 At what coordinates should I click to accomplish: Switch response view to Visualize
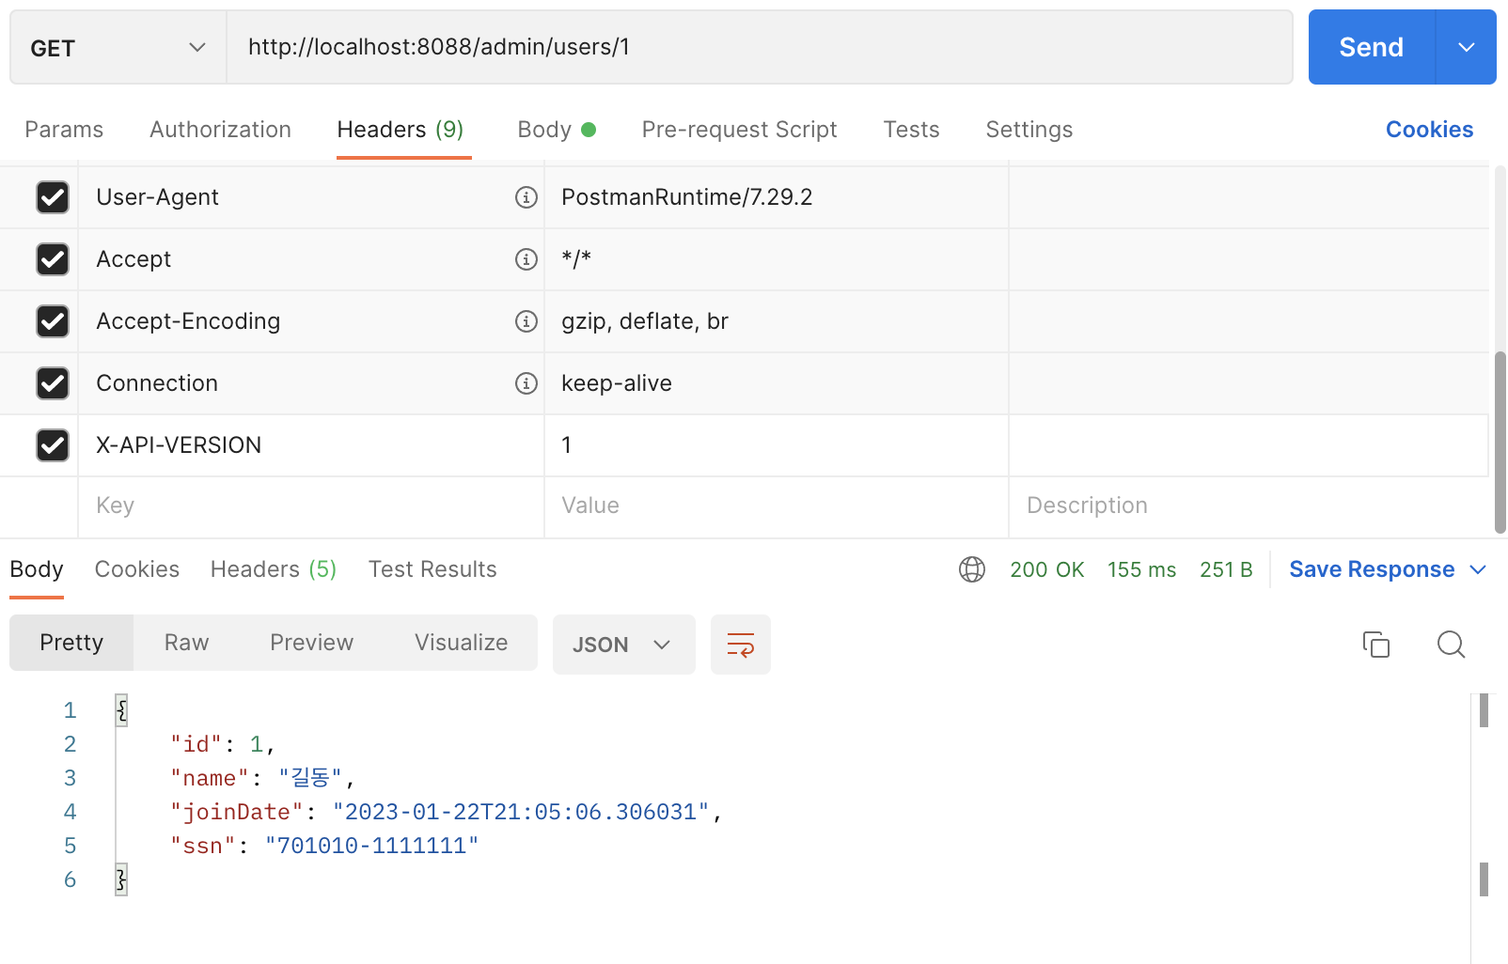462,643
